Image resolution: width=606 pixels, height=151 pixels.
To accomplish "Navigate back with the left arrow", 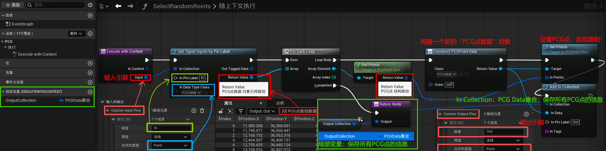I will click(x=118, y=6).
